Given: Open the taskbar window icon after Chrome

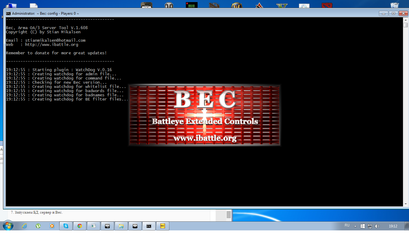Looking at the screenshot, I should 94,226.
